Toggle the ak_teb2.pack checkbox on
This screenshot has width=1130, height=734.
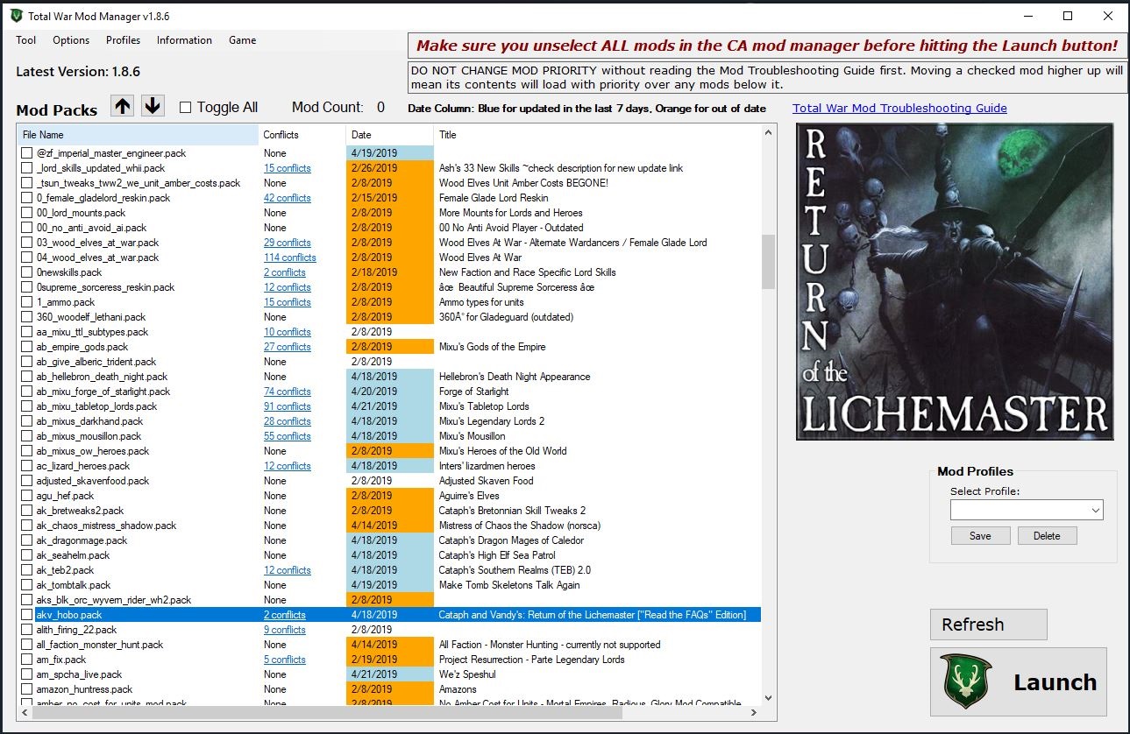[x=27, y=570]
